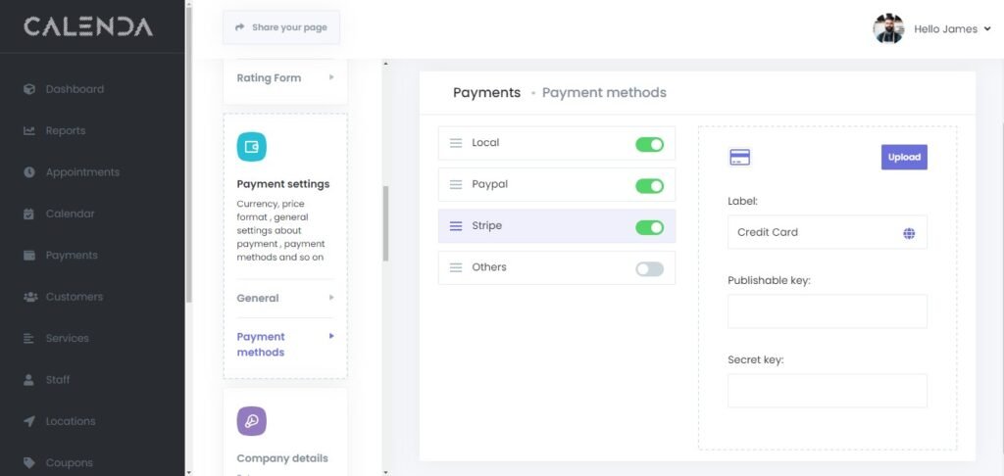Expand the Rating Form submenu arrow
Image resolution: width=1004 pixels, height=476 pixels.
pos(331,77)
